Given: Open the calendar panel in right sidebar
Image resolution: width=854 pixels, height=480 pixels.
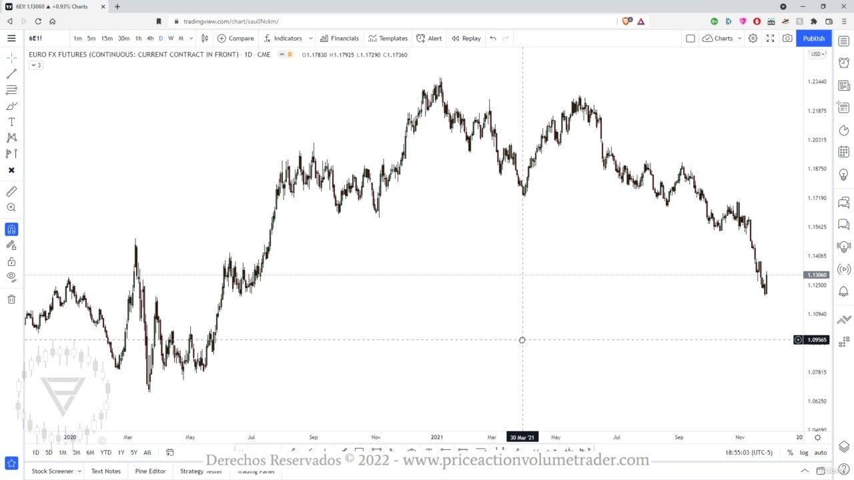Looking at the screenshot, I should pos(844,152).
